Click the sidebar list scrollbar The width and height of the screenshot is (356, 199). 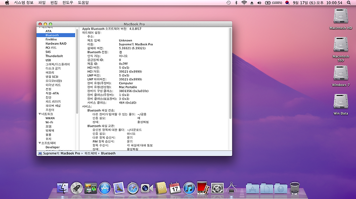tap(77, 71)
